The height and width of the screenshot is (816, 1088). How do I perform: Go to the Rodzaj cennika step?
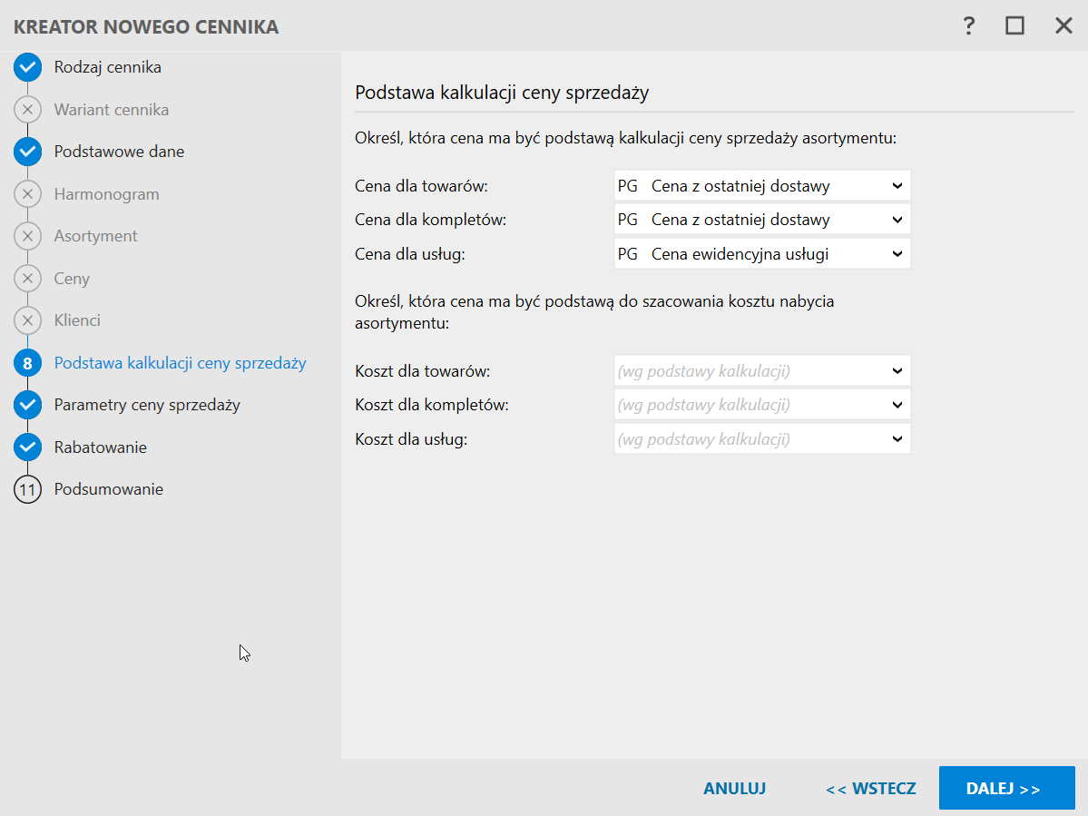(x=108, y=67)
